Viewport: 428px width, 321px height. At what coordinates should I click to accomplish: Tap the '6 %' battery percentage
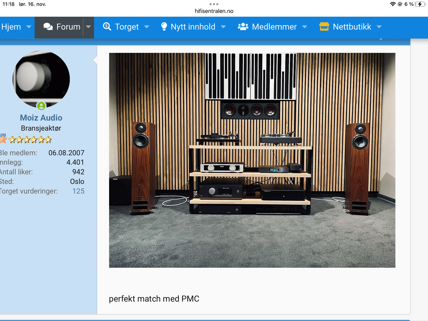click(409, 4)
